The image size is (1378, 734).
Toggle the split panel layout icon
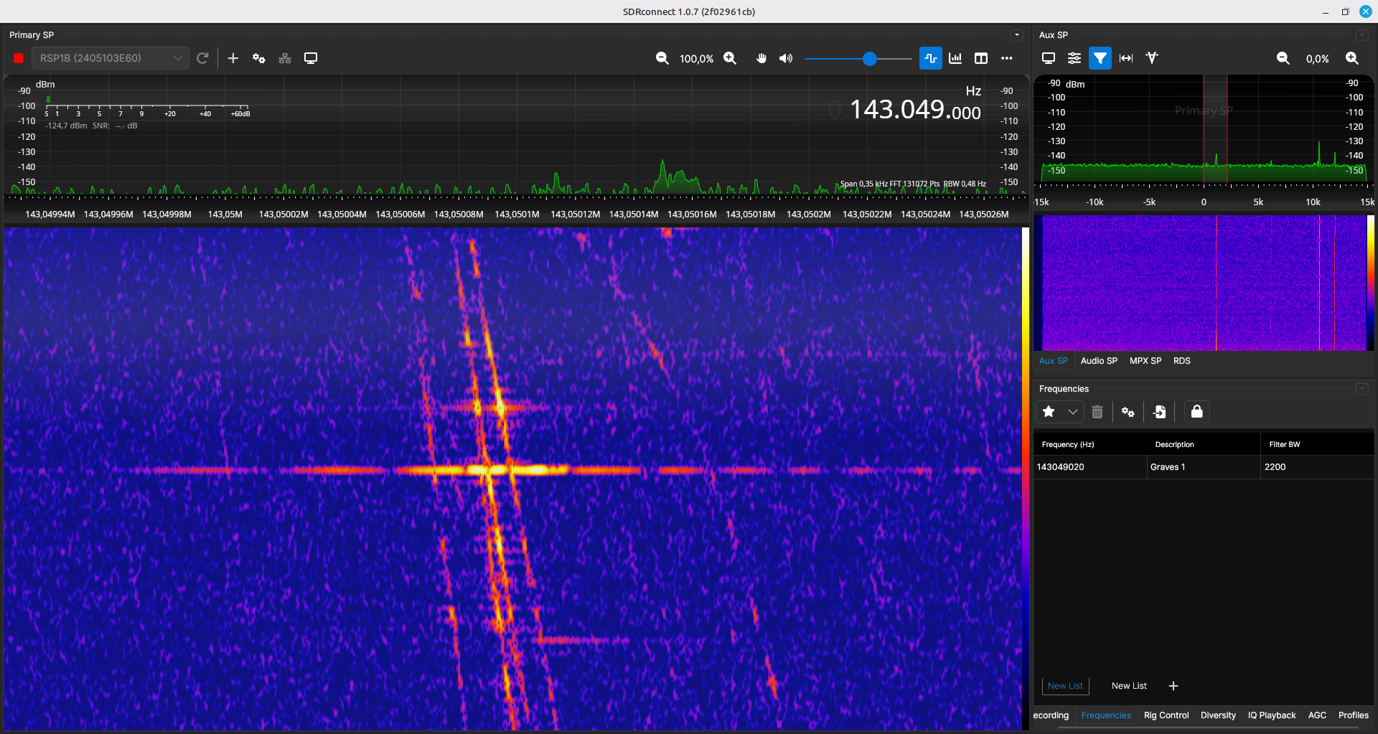[981, 58]
